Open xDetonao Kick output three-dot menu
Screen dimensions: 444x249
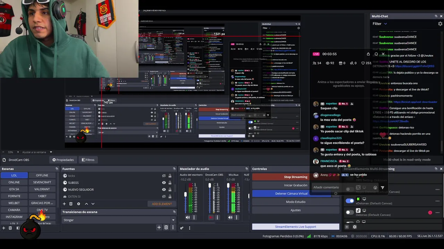coord(437,201)
